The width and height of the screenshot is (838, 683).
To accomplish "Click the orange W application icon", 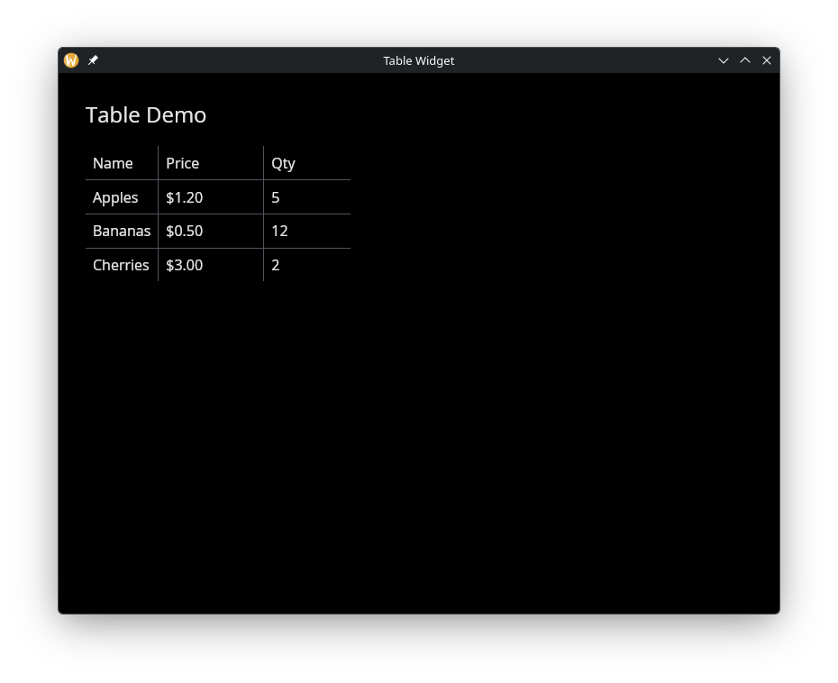I will pos(71,59).
